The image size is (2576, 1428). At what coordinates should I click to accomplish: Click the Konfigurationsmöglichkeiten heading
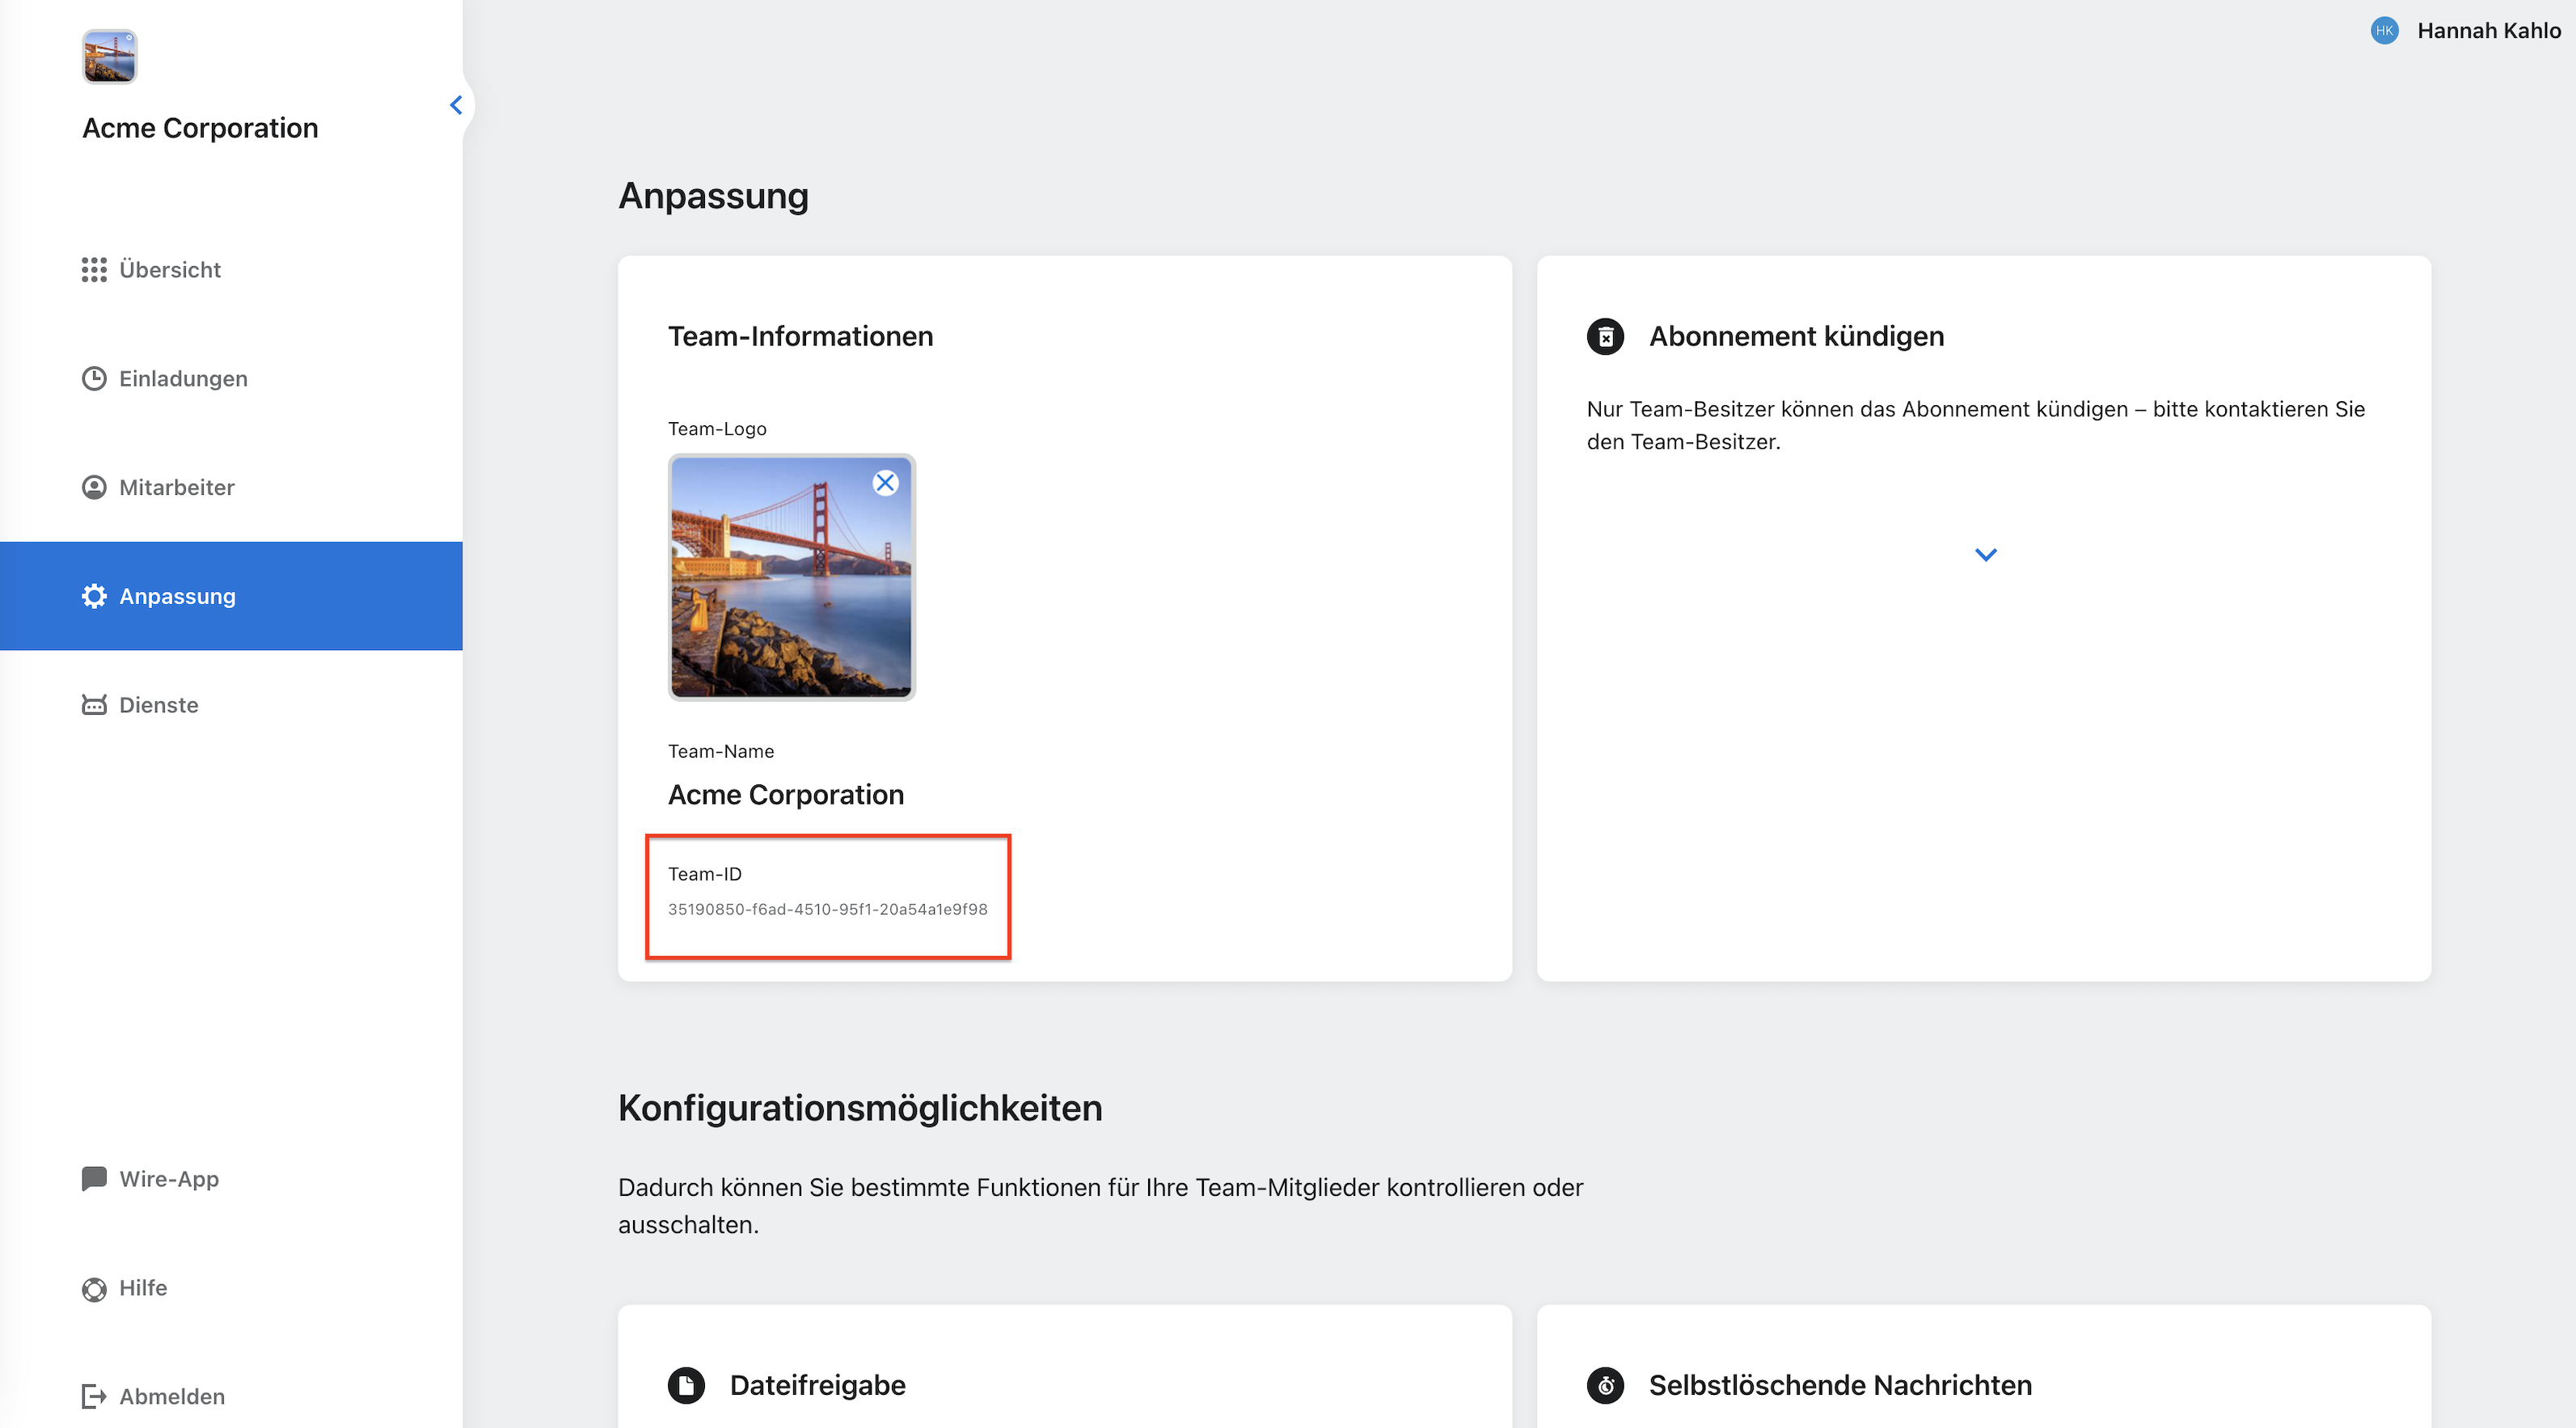tap(860, 1109)
